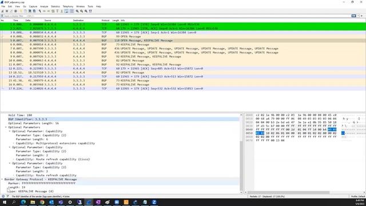The image size is (366, 206).
Task: Restart the current capture
Action: (11, 11)
